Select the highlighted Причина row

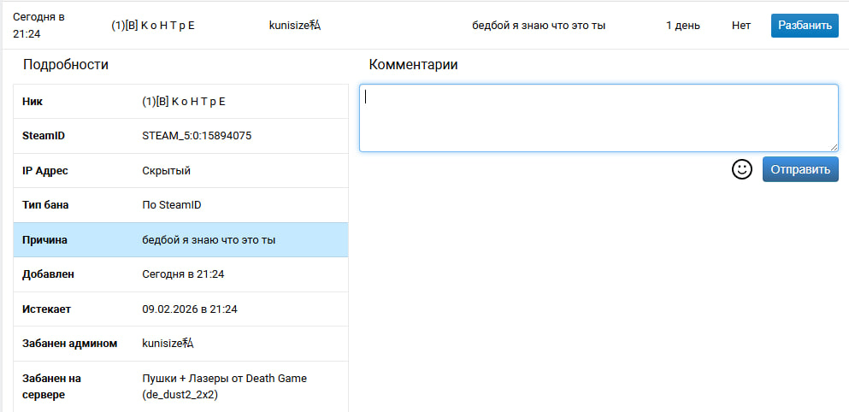click(180, 240)
